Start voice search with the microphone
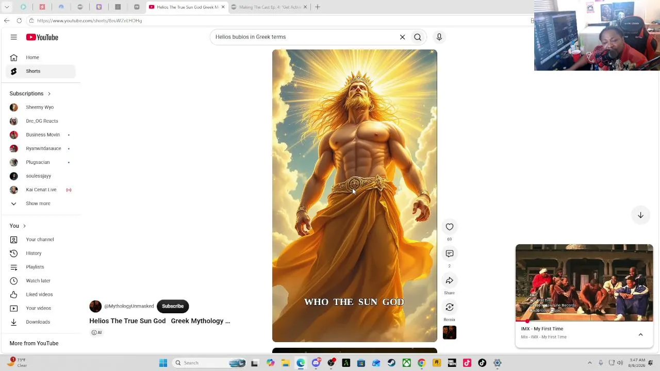 (x=439, y=37)
